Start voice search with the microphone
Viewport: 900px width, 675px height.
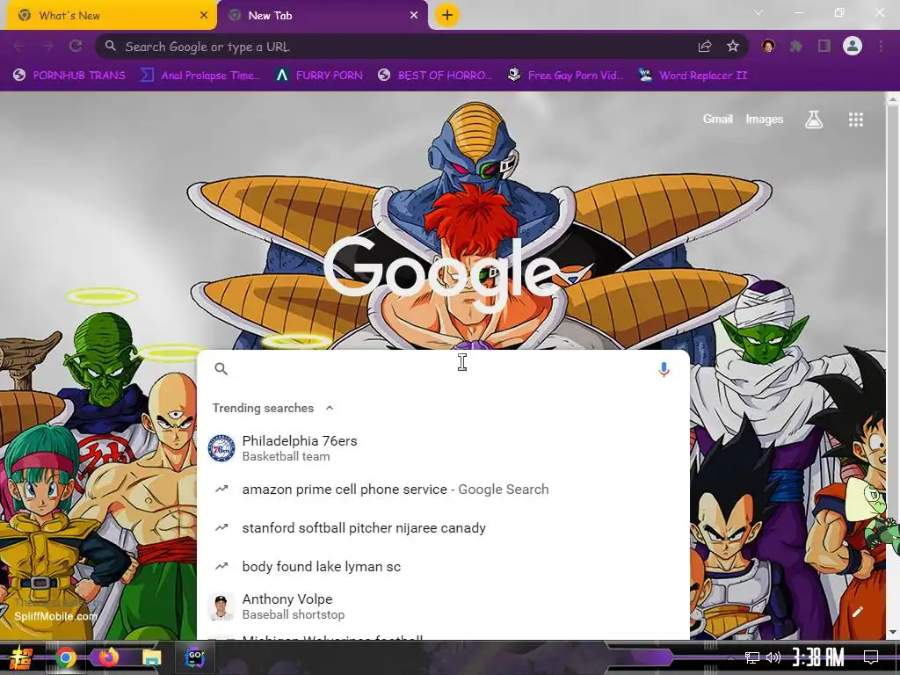664,369
